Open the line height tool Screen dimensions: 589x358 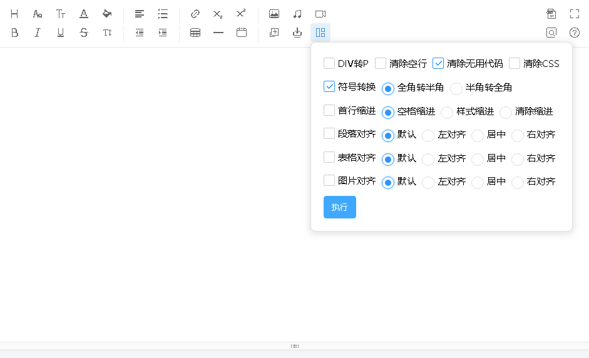(x=107, y=33)
